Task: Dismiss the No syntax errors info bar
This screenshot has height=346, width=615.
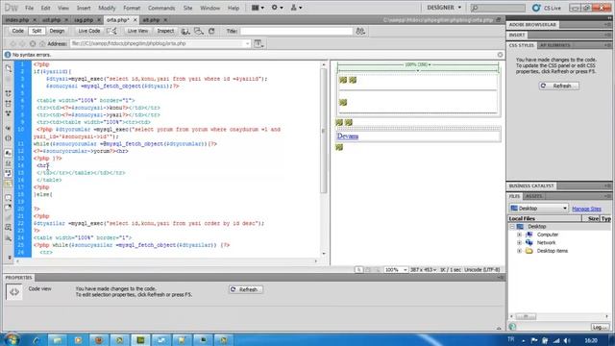Action: 500,55
